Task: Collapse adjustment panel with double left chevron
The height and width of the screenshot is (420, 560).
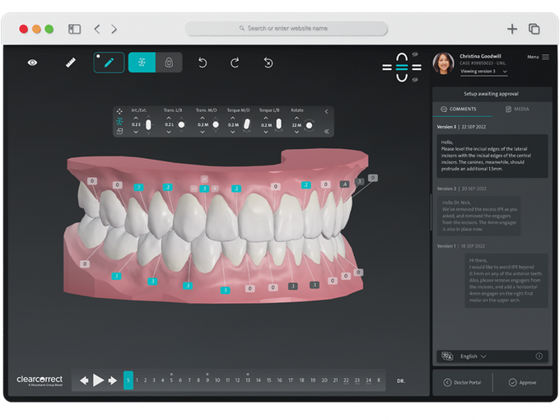Action: [x=326, y=132]
